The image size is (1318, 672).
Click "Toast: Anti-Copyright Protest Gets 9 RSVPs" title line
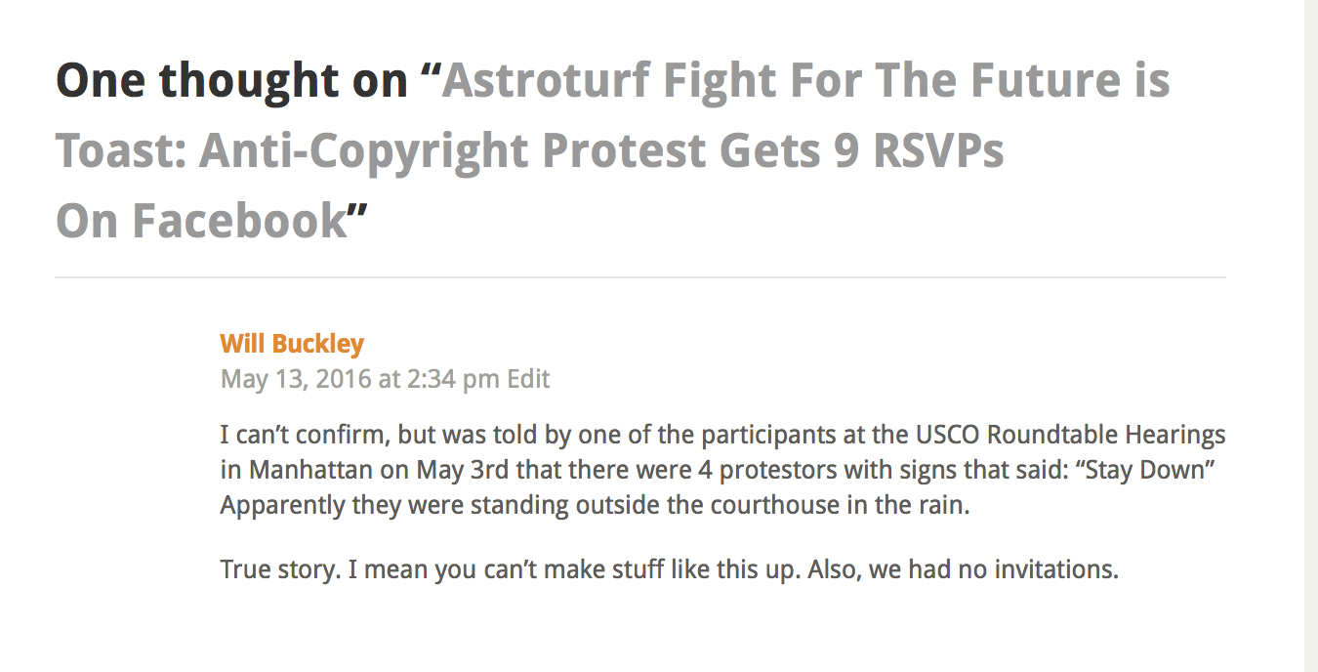point(529,150)
